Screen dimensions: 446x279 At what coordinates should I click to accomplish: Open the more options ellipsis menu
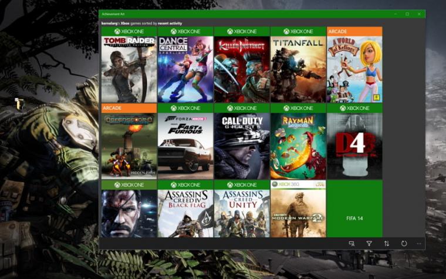pos(419,244)
